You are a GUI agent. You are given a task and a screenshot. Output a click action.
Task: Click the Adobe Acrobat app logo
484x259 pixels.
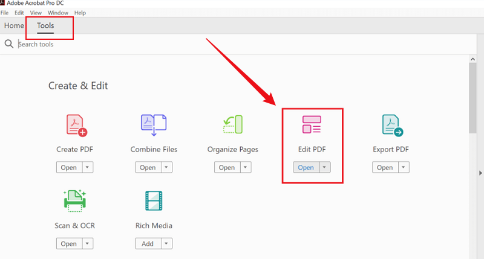coord(2,3)
